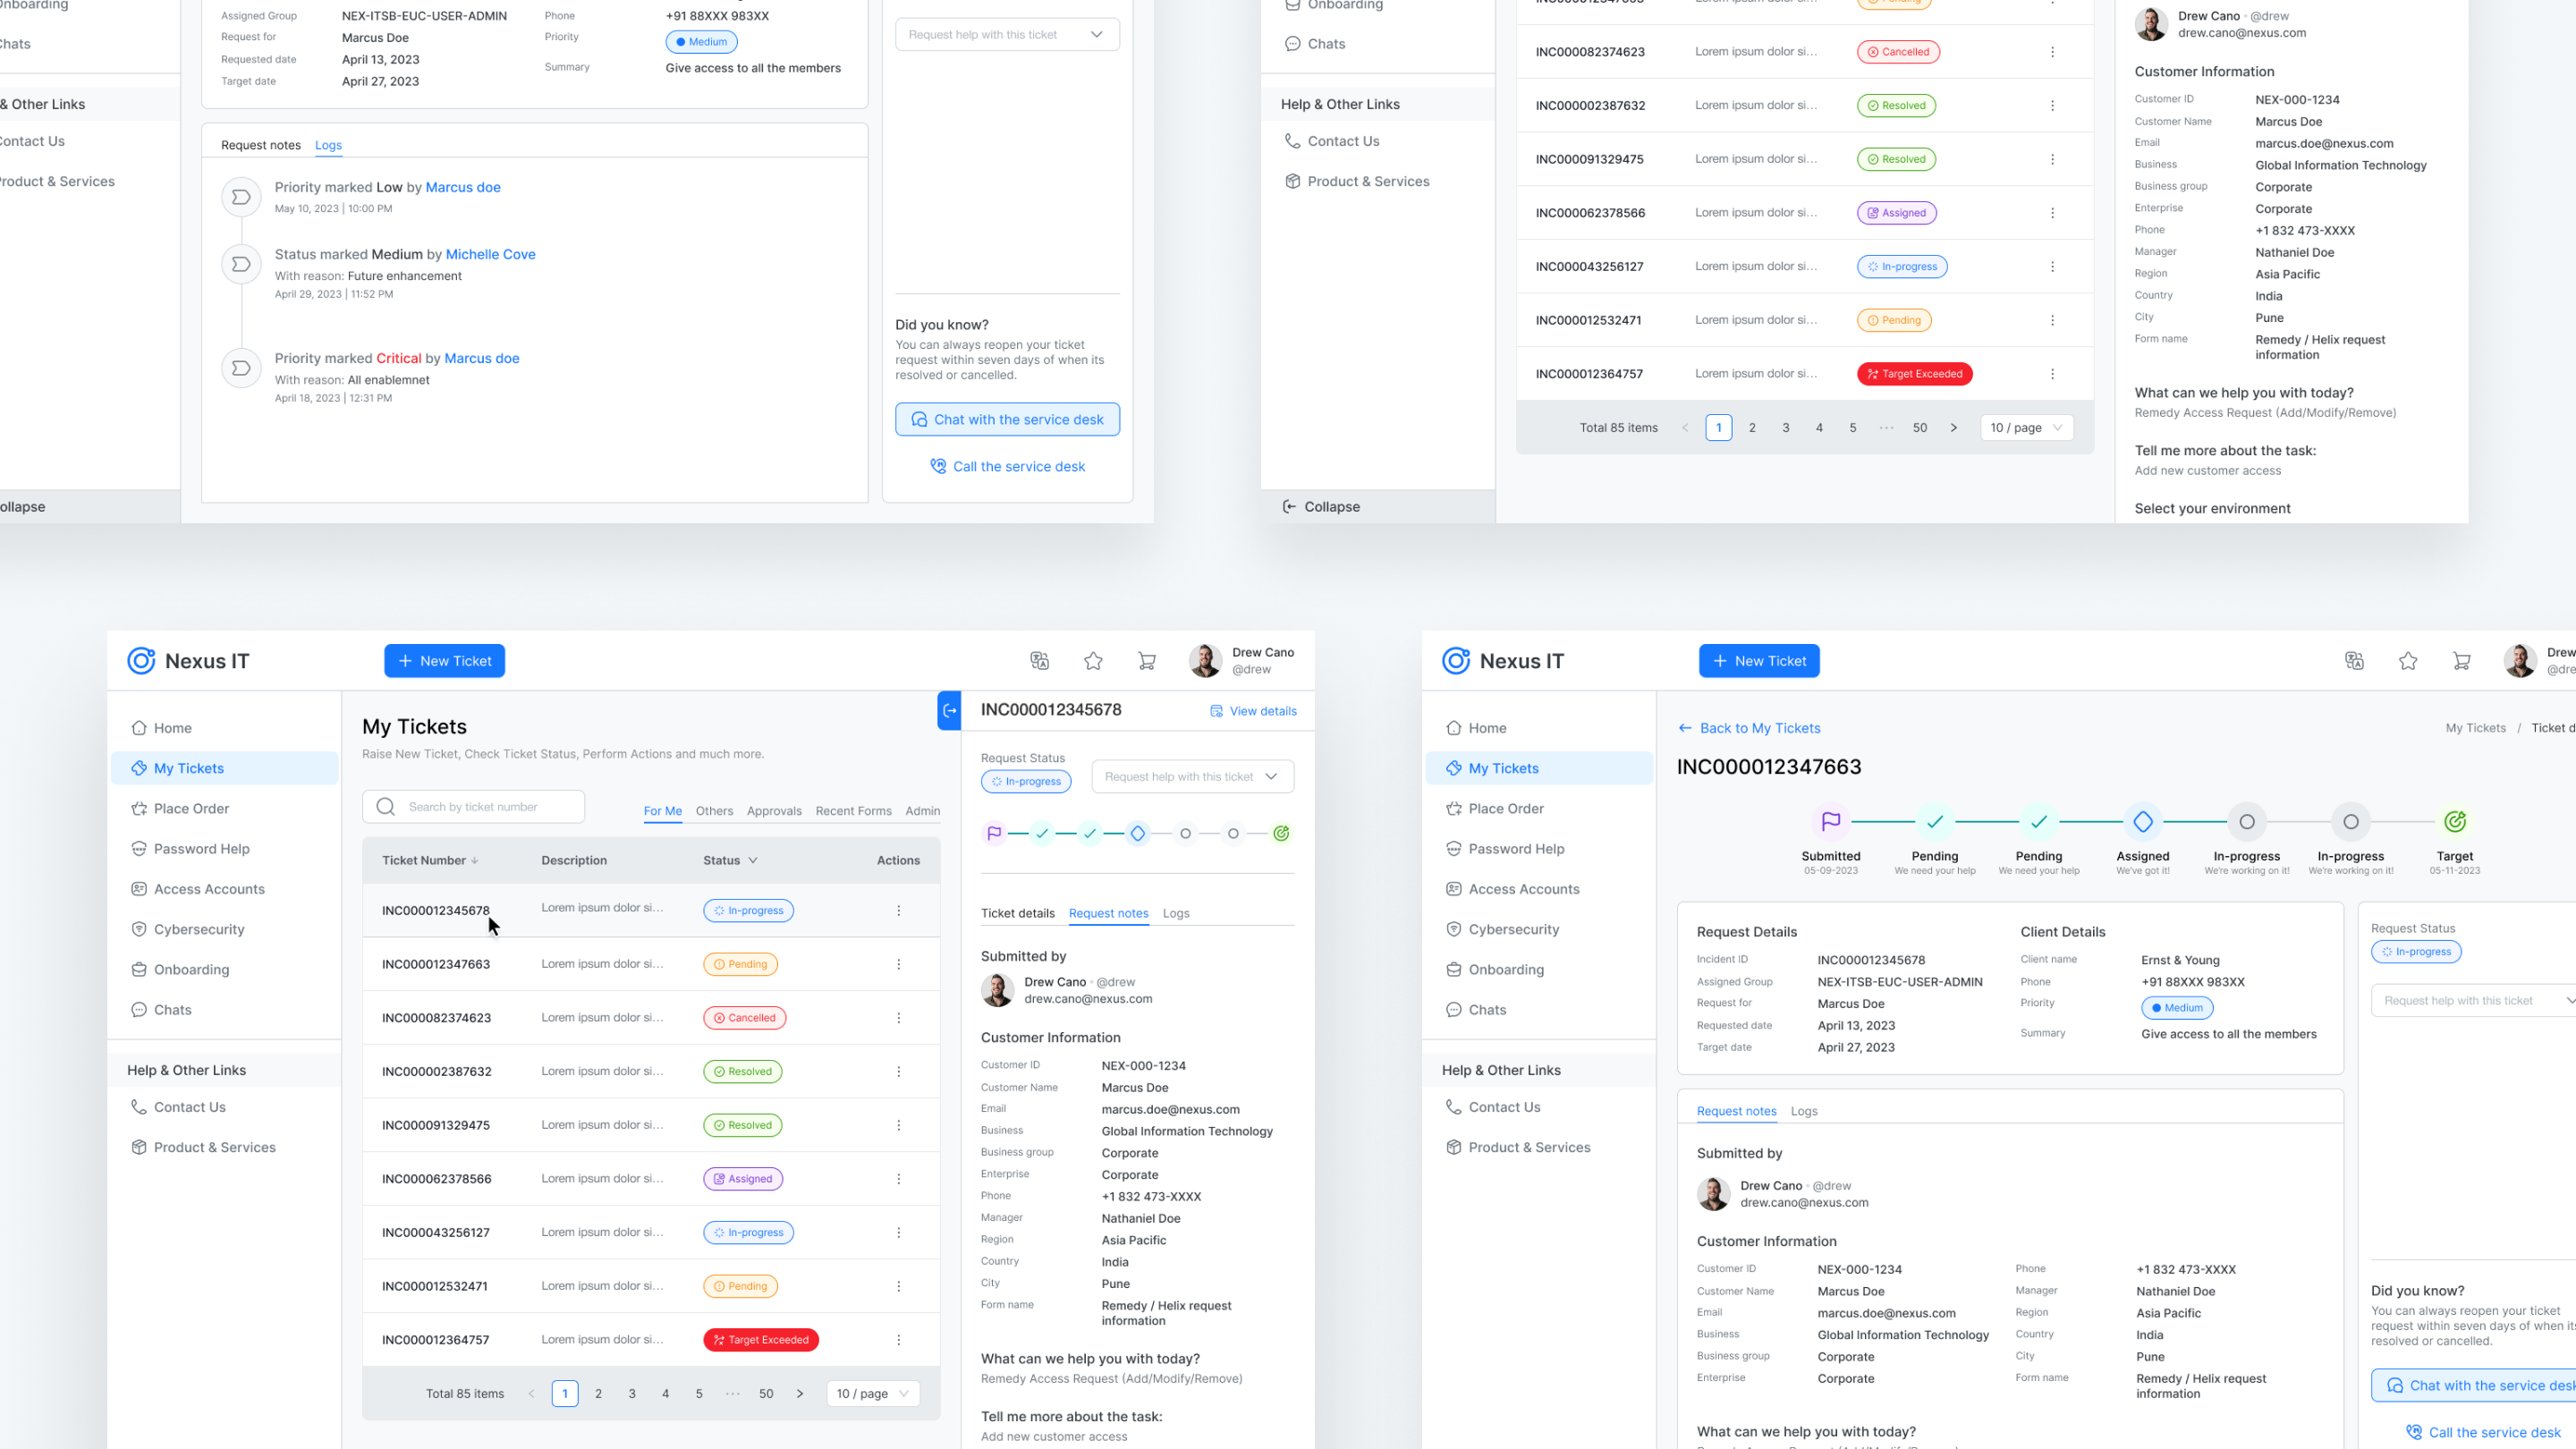Collapse the ticket side panel with blue arrow button

(x=949, y=711)
